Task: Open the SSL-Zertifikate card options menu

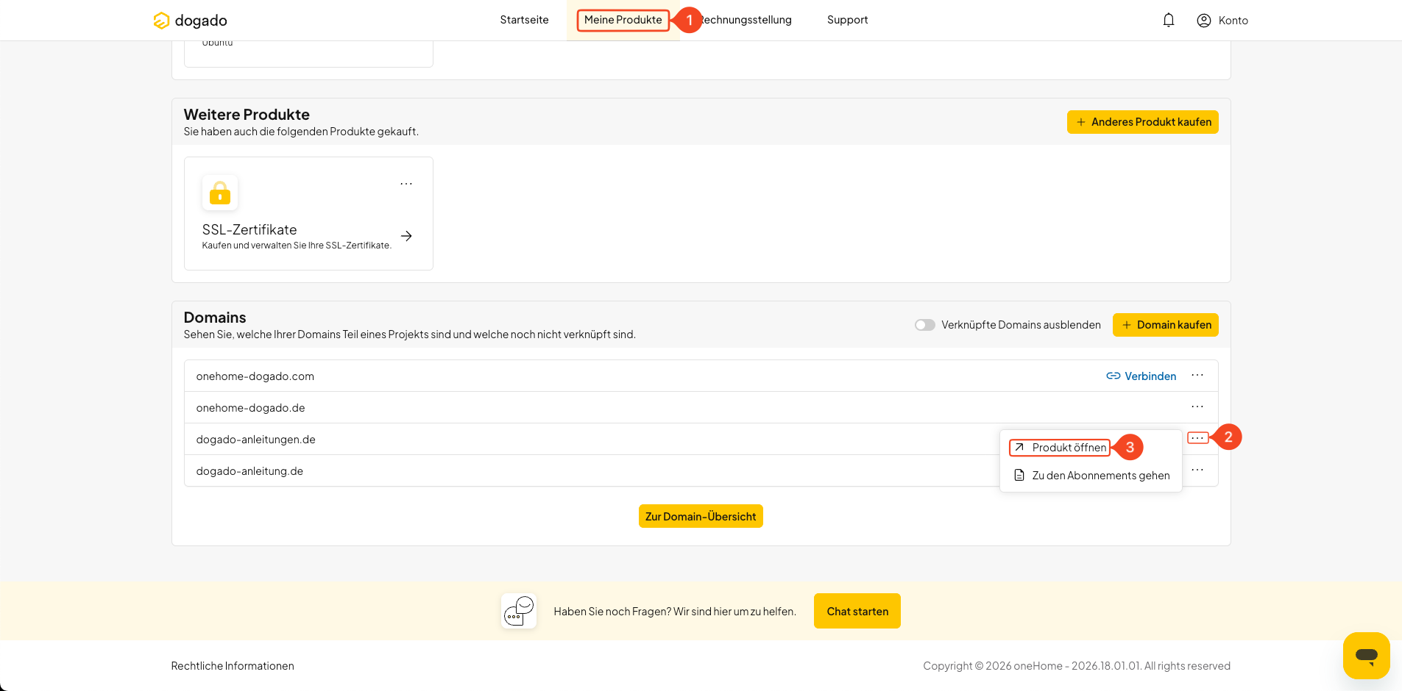Action: tap(406, 184)
